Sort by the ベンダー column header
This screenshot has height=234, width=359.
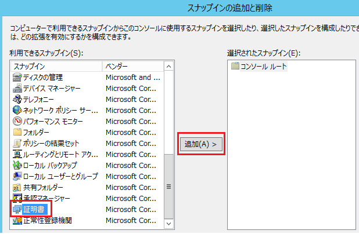coord(133,67)
